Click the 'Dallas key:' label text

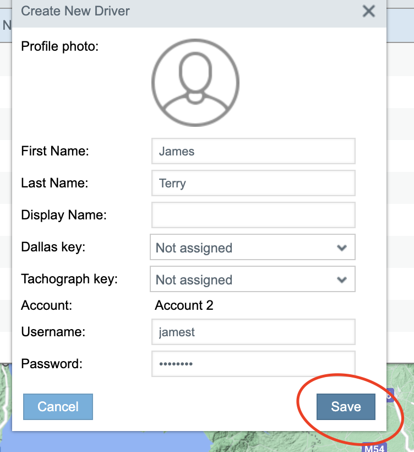[53, 247]
